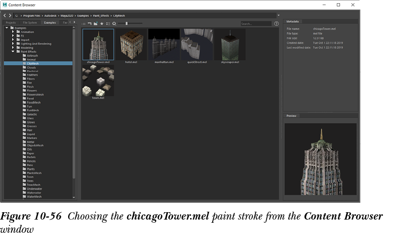Click the Search input field
Viewport: 398px width, 237px height.
pos(255,24)
